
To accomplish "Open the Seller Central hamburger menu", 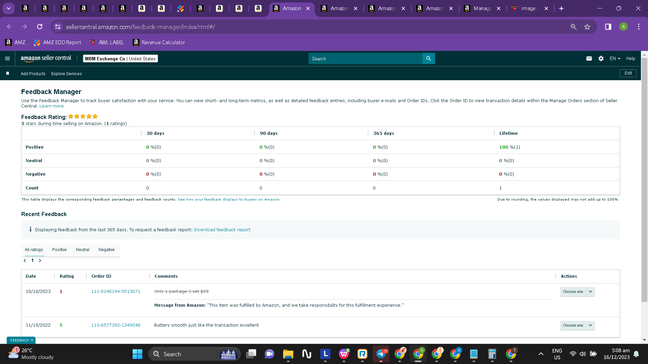I will pos(7,59).
